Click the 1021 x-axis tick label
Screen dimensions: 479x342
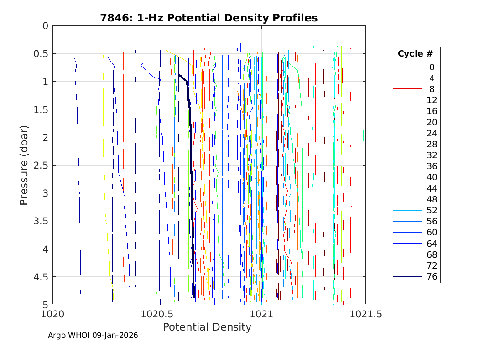tap(261, 314)
